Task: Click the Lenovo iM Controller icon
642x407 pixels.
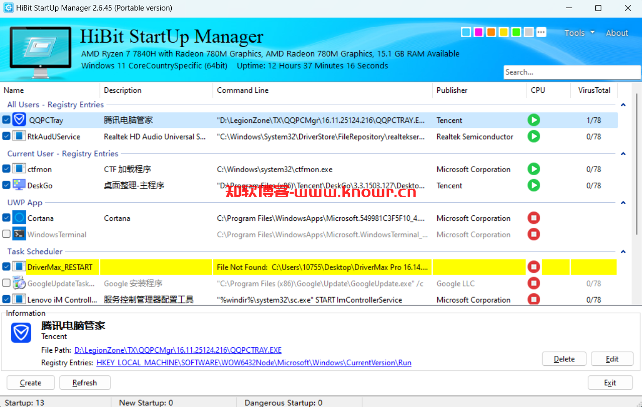Action: tap(19, 300)
